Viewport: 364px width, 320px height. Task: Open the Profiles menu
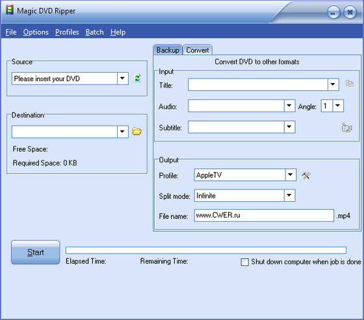click(67, 32)
